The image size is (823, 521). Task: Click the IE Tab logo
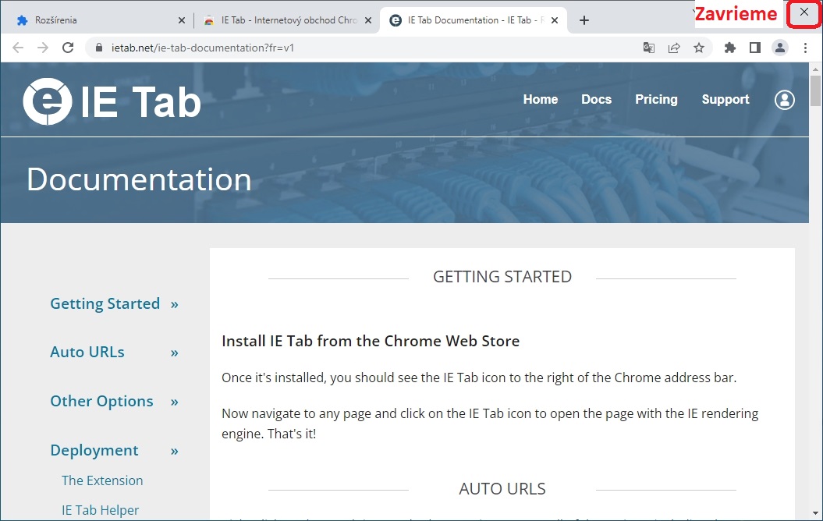[x=112, y=101]
